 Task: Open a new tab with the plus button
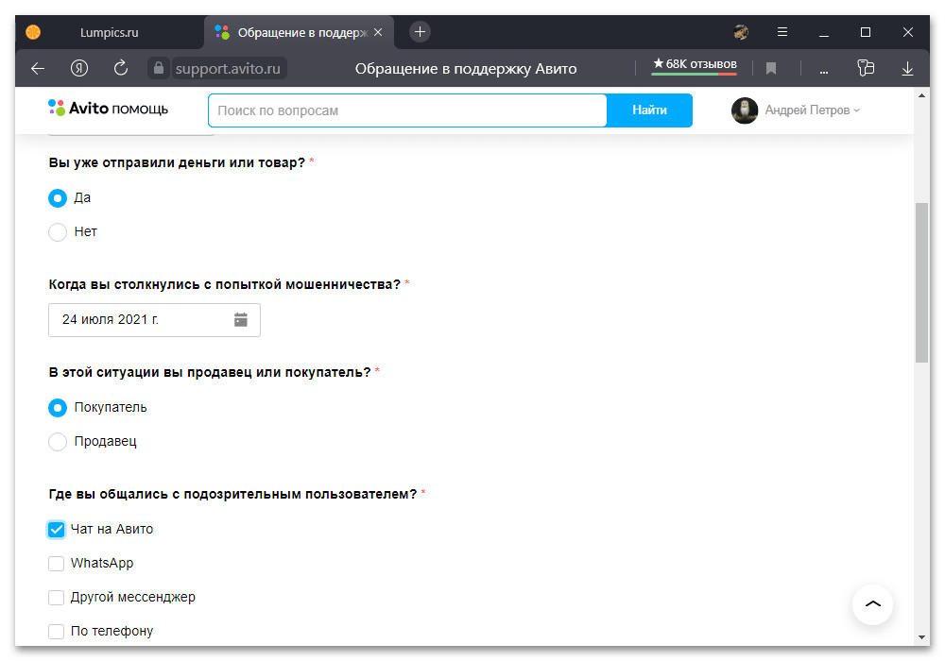(421, 31)
